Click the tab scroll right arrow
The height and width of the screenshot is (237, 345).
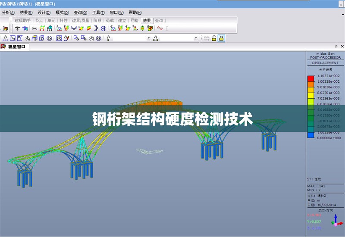[336, 46]
